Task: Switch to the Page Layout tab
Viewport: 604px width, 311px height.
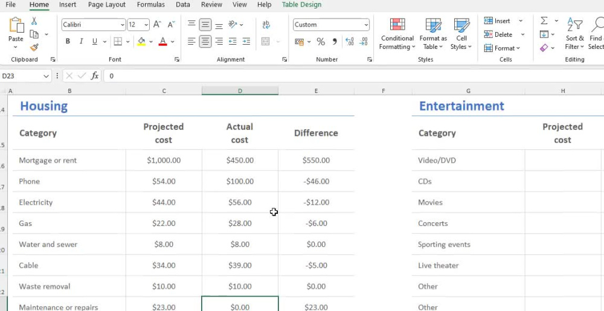Action: pos(107,5)
